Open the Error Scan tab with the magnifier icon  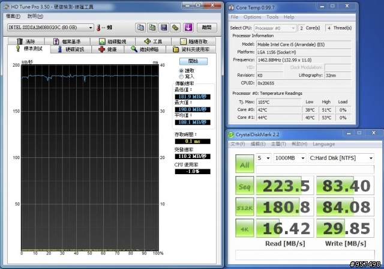tap(145, 49)
